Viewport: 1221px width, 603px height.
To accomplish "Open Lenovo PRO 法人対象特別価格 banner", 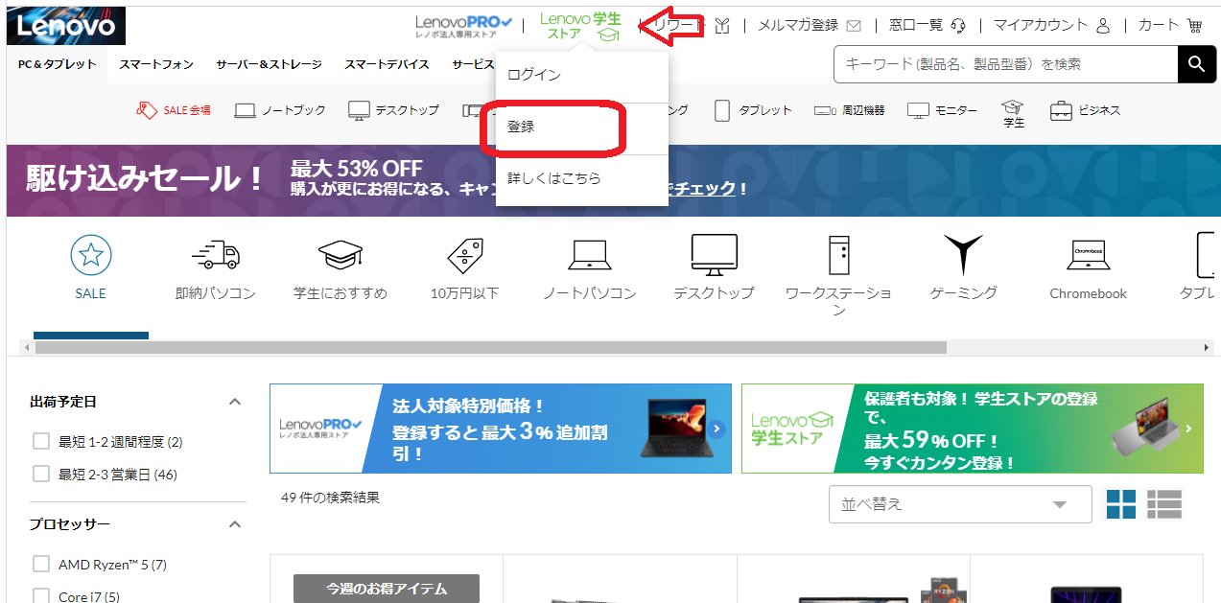I will click(501, 429).
